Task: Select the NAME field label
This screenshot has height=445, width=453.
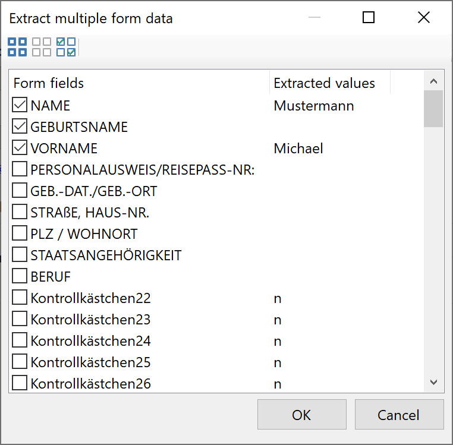Action: pyautogui.click(x=51, y=106)
